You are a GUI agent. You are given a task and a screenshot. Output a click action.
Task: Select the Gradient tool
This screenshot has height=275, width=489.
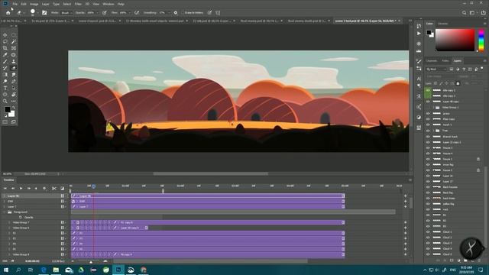coord(5,75)
